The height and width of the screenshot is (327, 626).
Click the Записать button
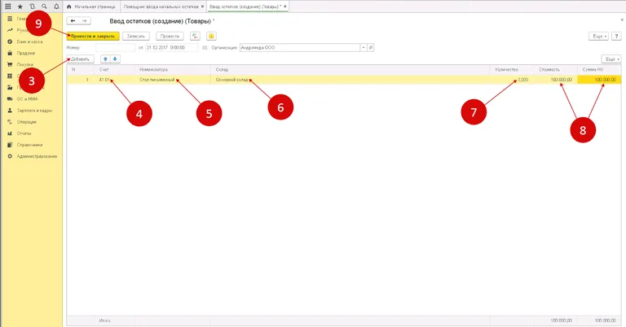(136, 36)
